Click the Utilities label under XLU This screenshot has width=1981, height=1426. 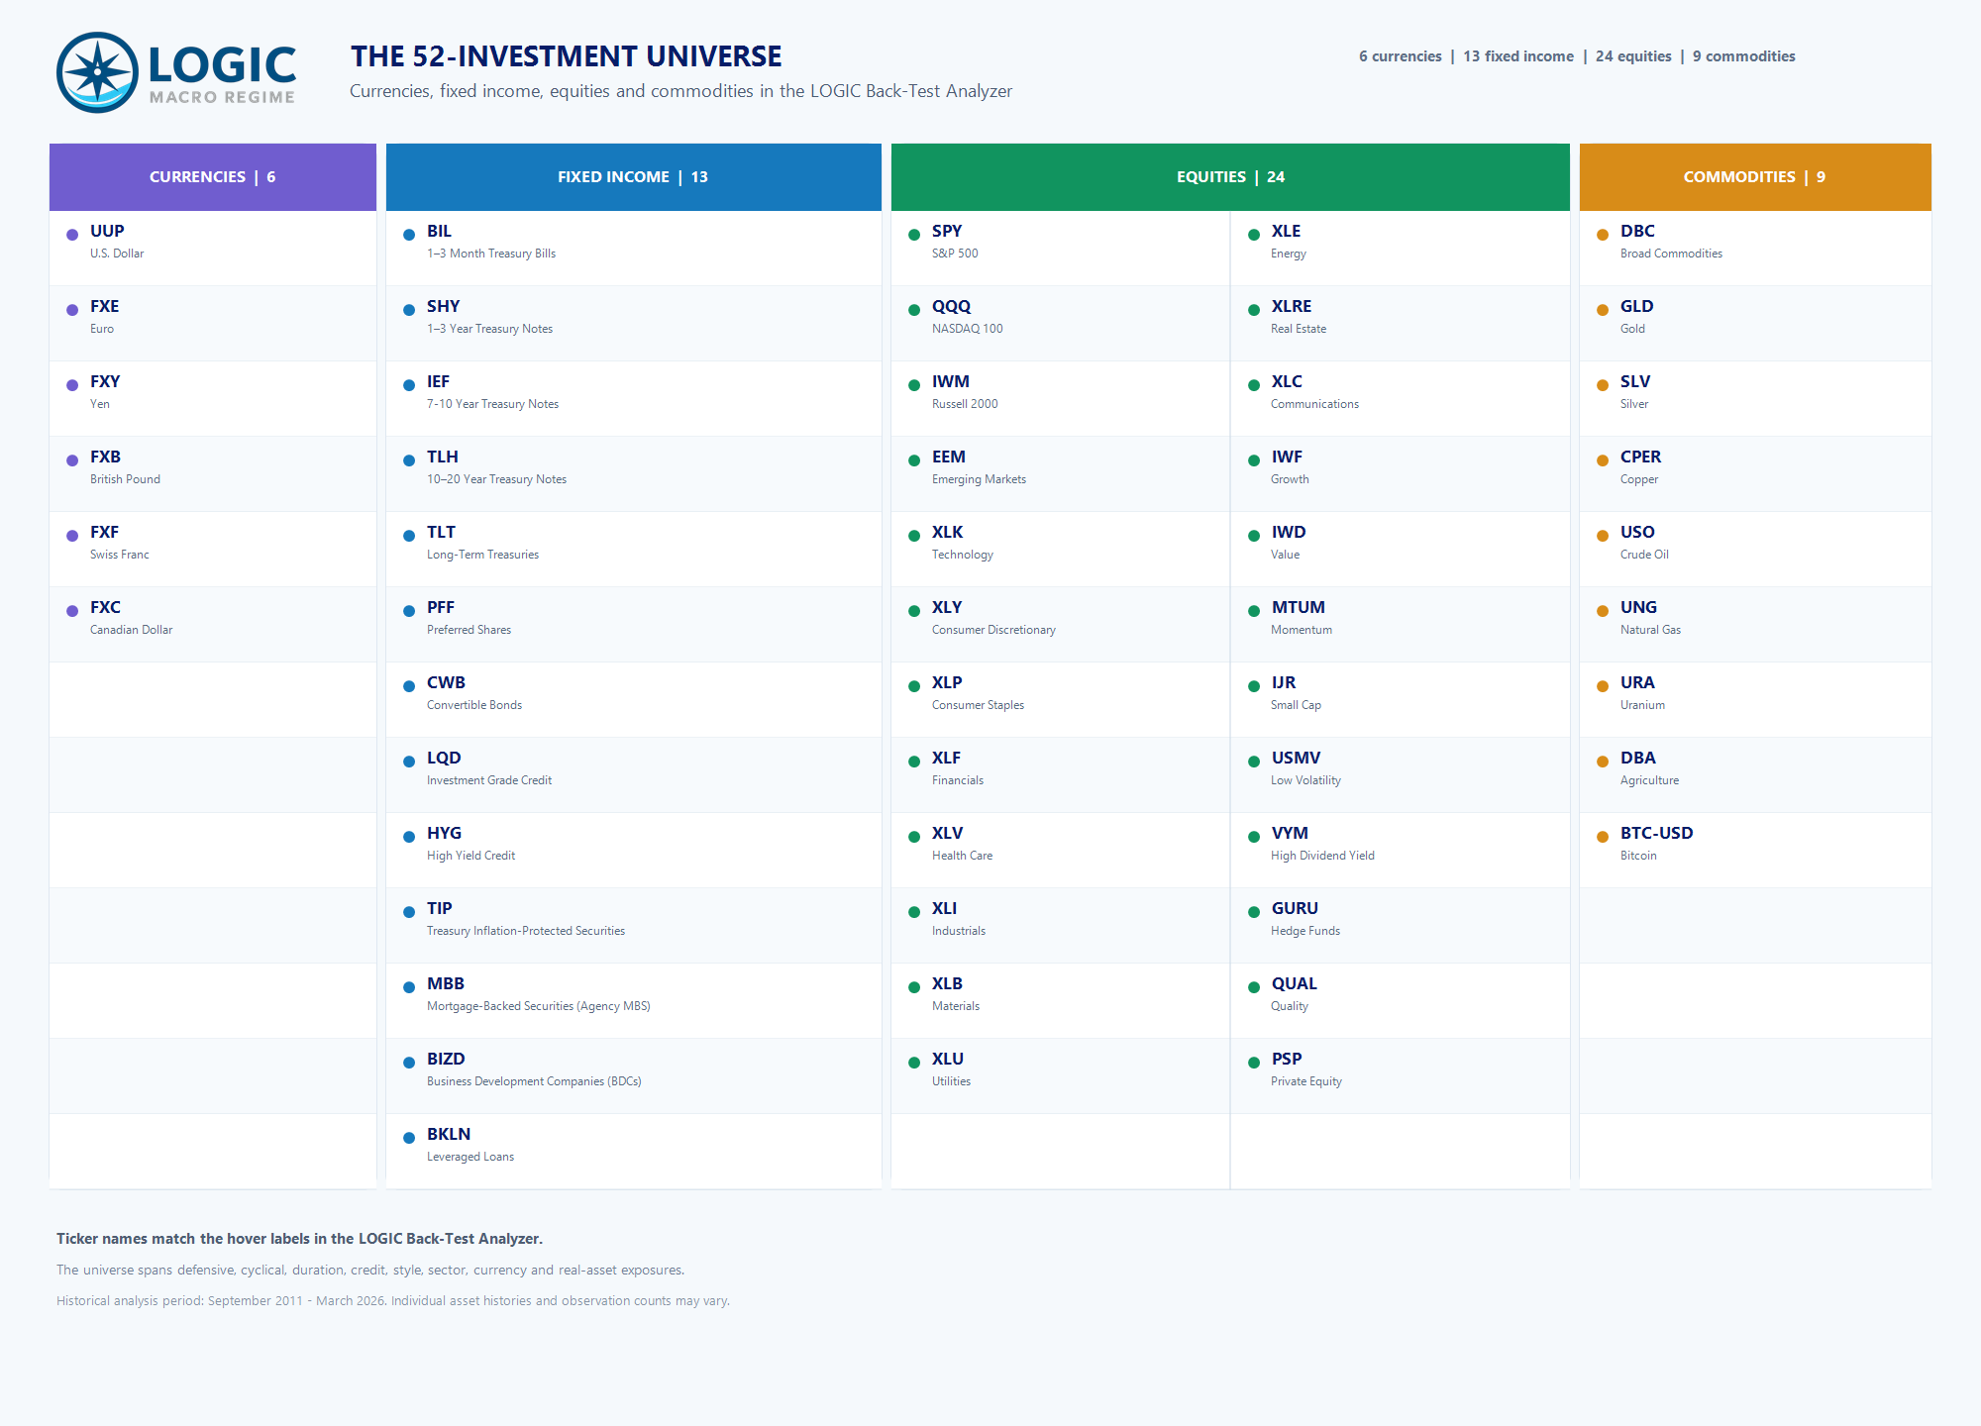pyautogui.click(x=951, y=1081)
